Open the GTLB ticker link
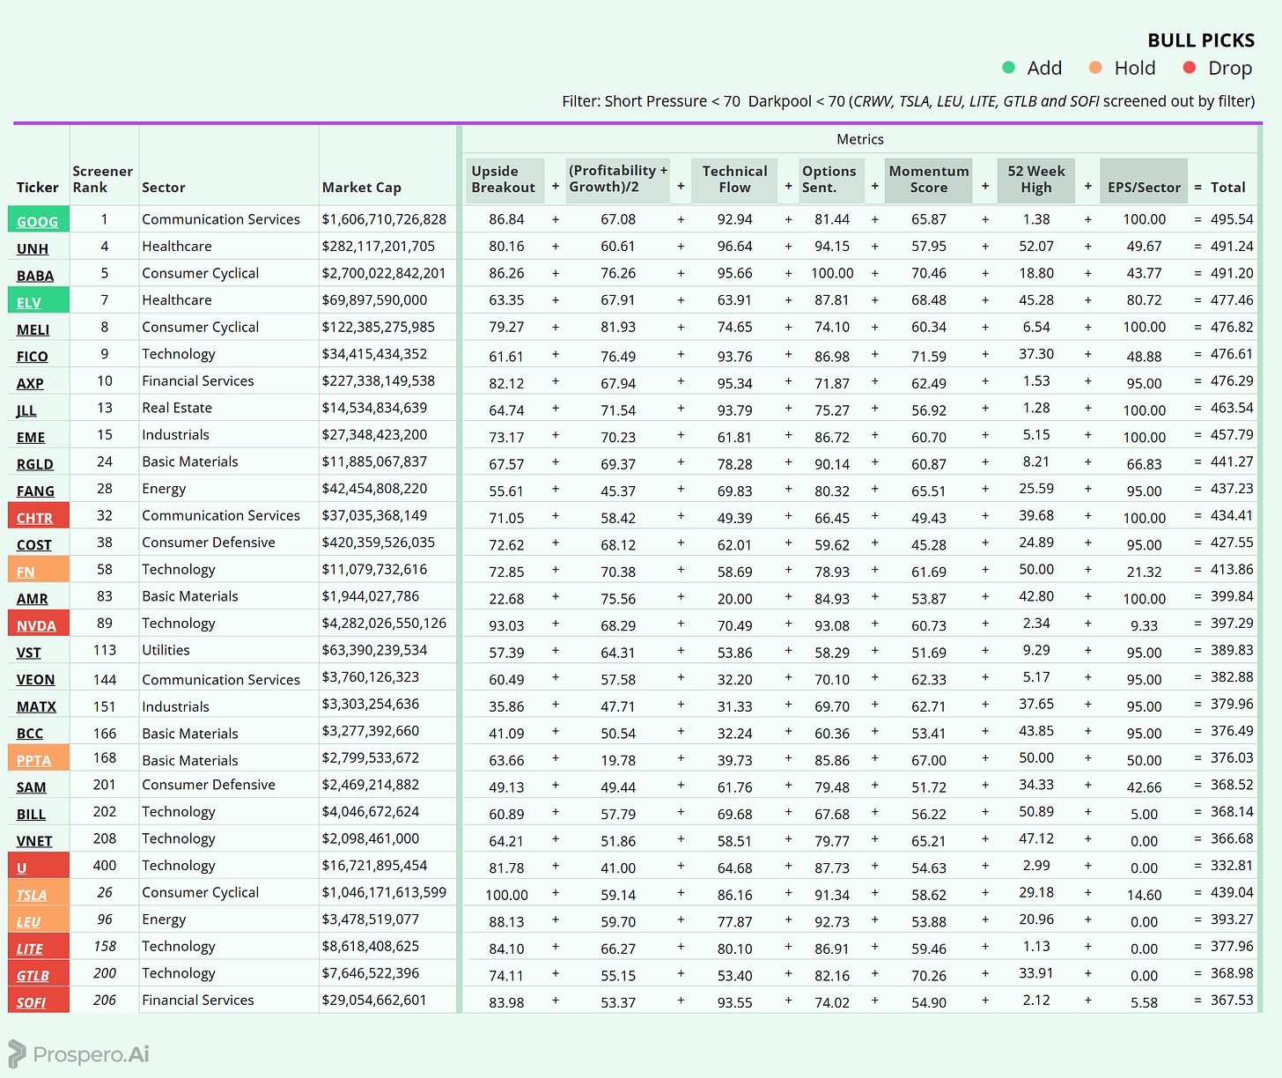The width and height of the screenshot is (1282, 1078). click(x=33, y=976)
